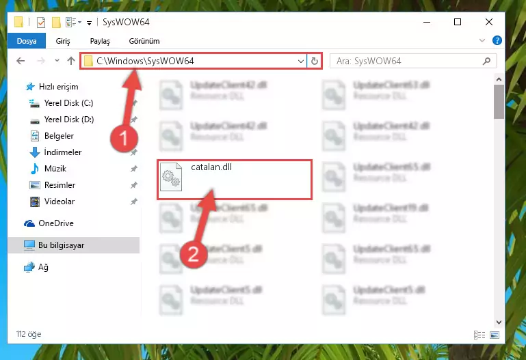526x360 pixels.
Task: Click the catalan.dll gear file icon
Action: pos(171,177)
